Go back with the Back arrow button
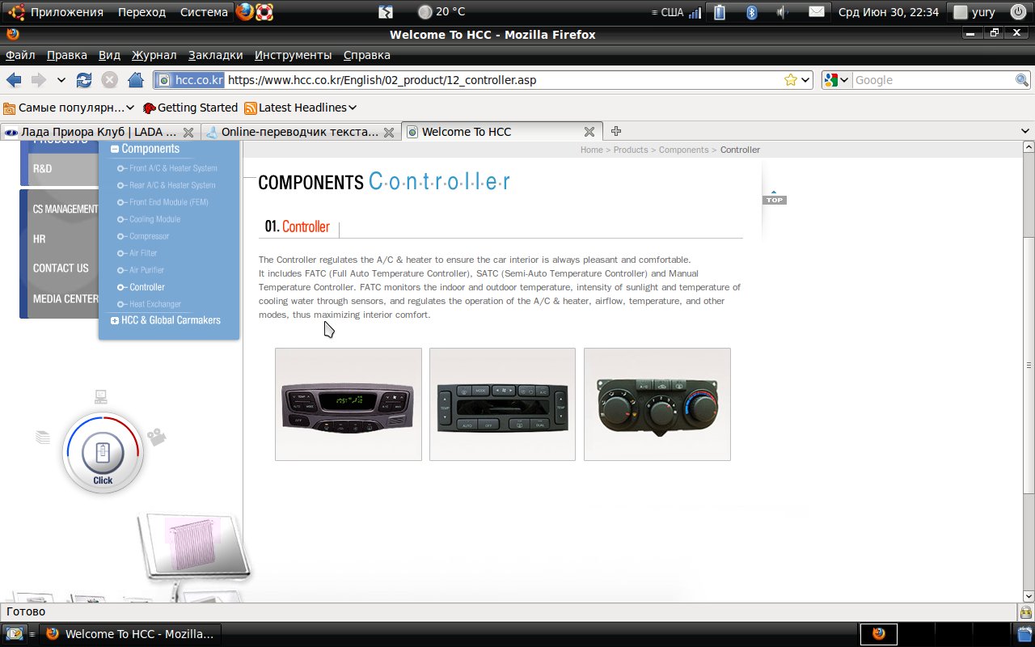Viewport: 1035px width, 647px height. coord(13,80)
